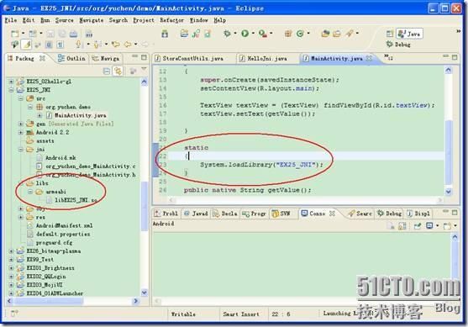Switch to the Debug perspective button
Image resolution: width=468 pixels, height=327 pixels.
coord(398,45)
